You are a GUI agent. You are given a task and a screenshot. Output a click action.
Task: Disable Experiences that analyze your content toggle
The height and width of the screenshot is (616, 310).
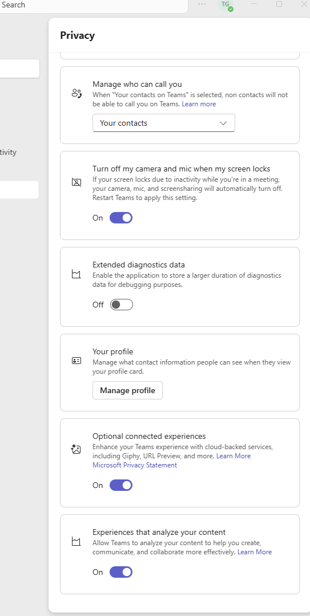coord(121,572)
